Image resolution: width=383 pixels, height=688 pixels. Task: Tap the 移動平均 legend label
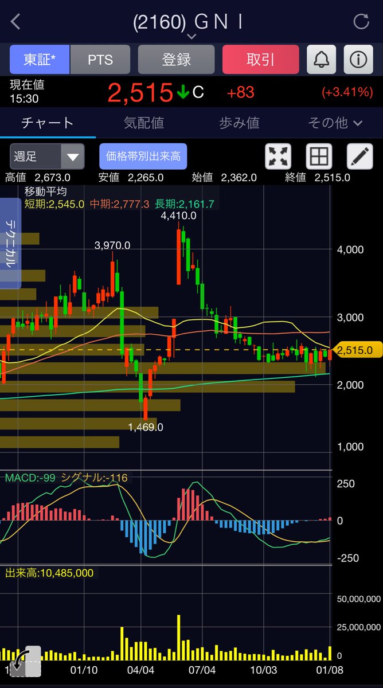click(45, 191)
